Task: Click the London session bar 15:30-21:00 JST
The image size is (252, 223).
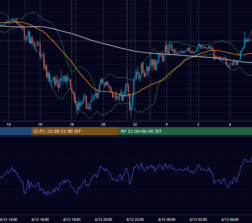Action: point(75,131)
